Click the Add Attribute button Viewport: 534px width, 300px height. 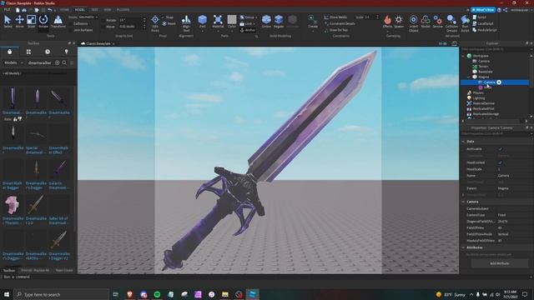pyautogui.click(x=500, y=263)
